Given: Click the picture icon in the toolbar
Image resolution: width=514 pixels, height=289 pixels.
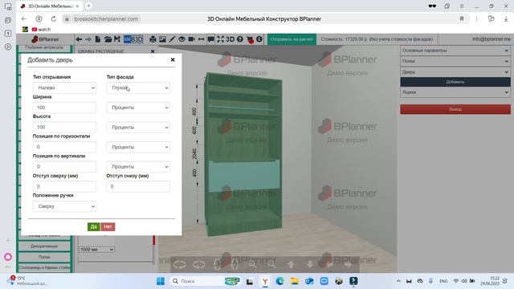Looking at the screenshot, I should (162, 39).
